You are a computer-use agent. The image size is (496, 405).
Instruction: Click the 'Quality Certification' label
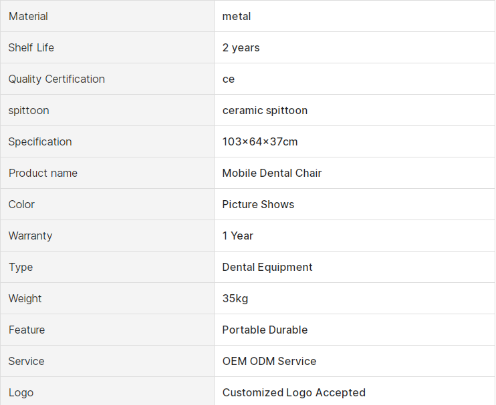click(x=57, y=79)
